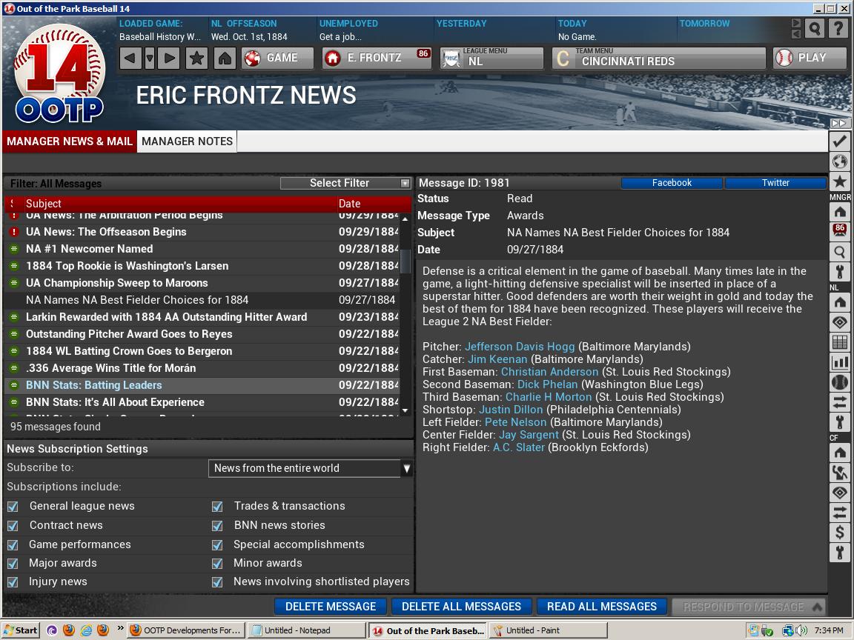Select the BNN Stats: Batting Leaders message

pyautogui.click(x=93, y=385)
